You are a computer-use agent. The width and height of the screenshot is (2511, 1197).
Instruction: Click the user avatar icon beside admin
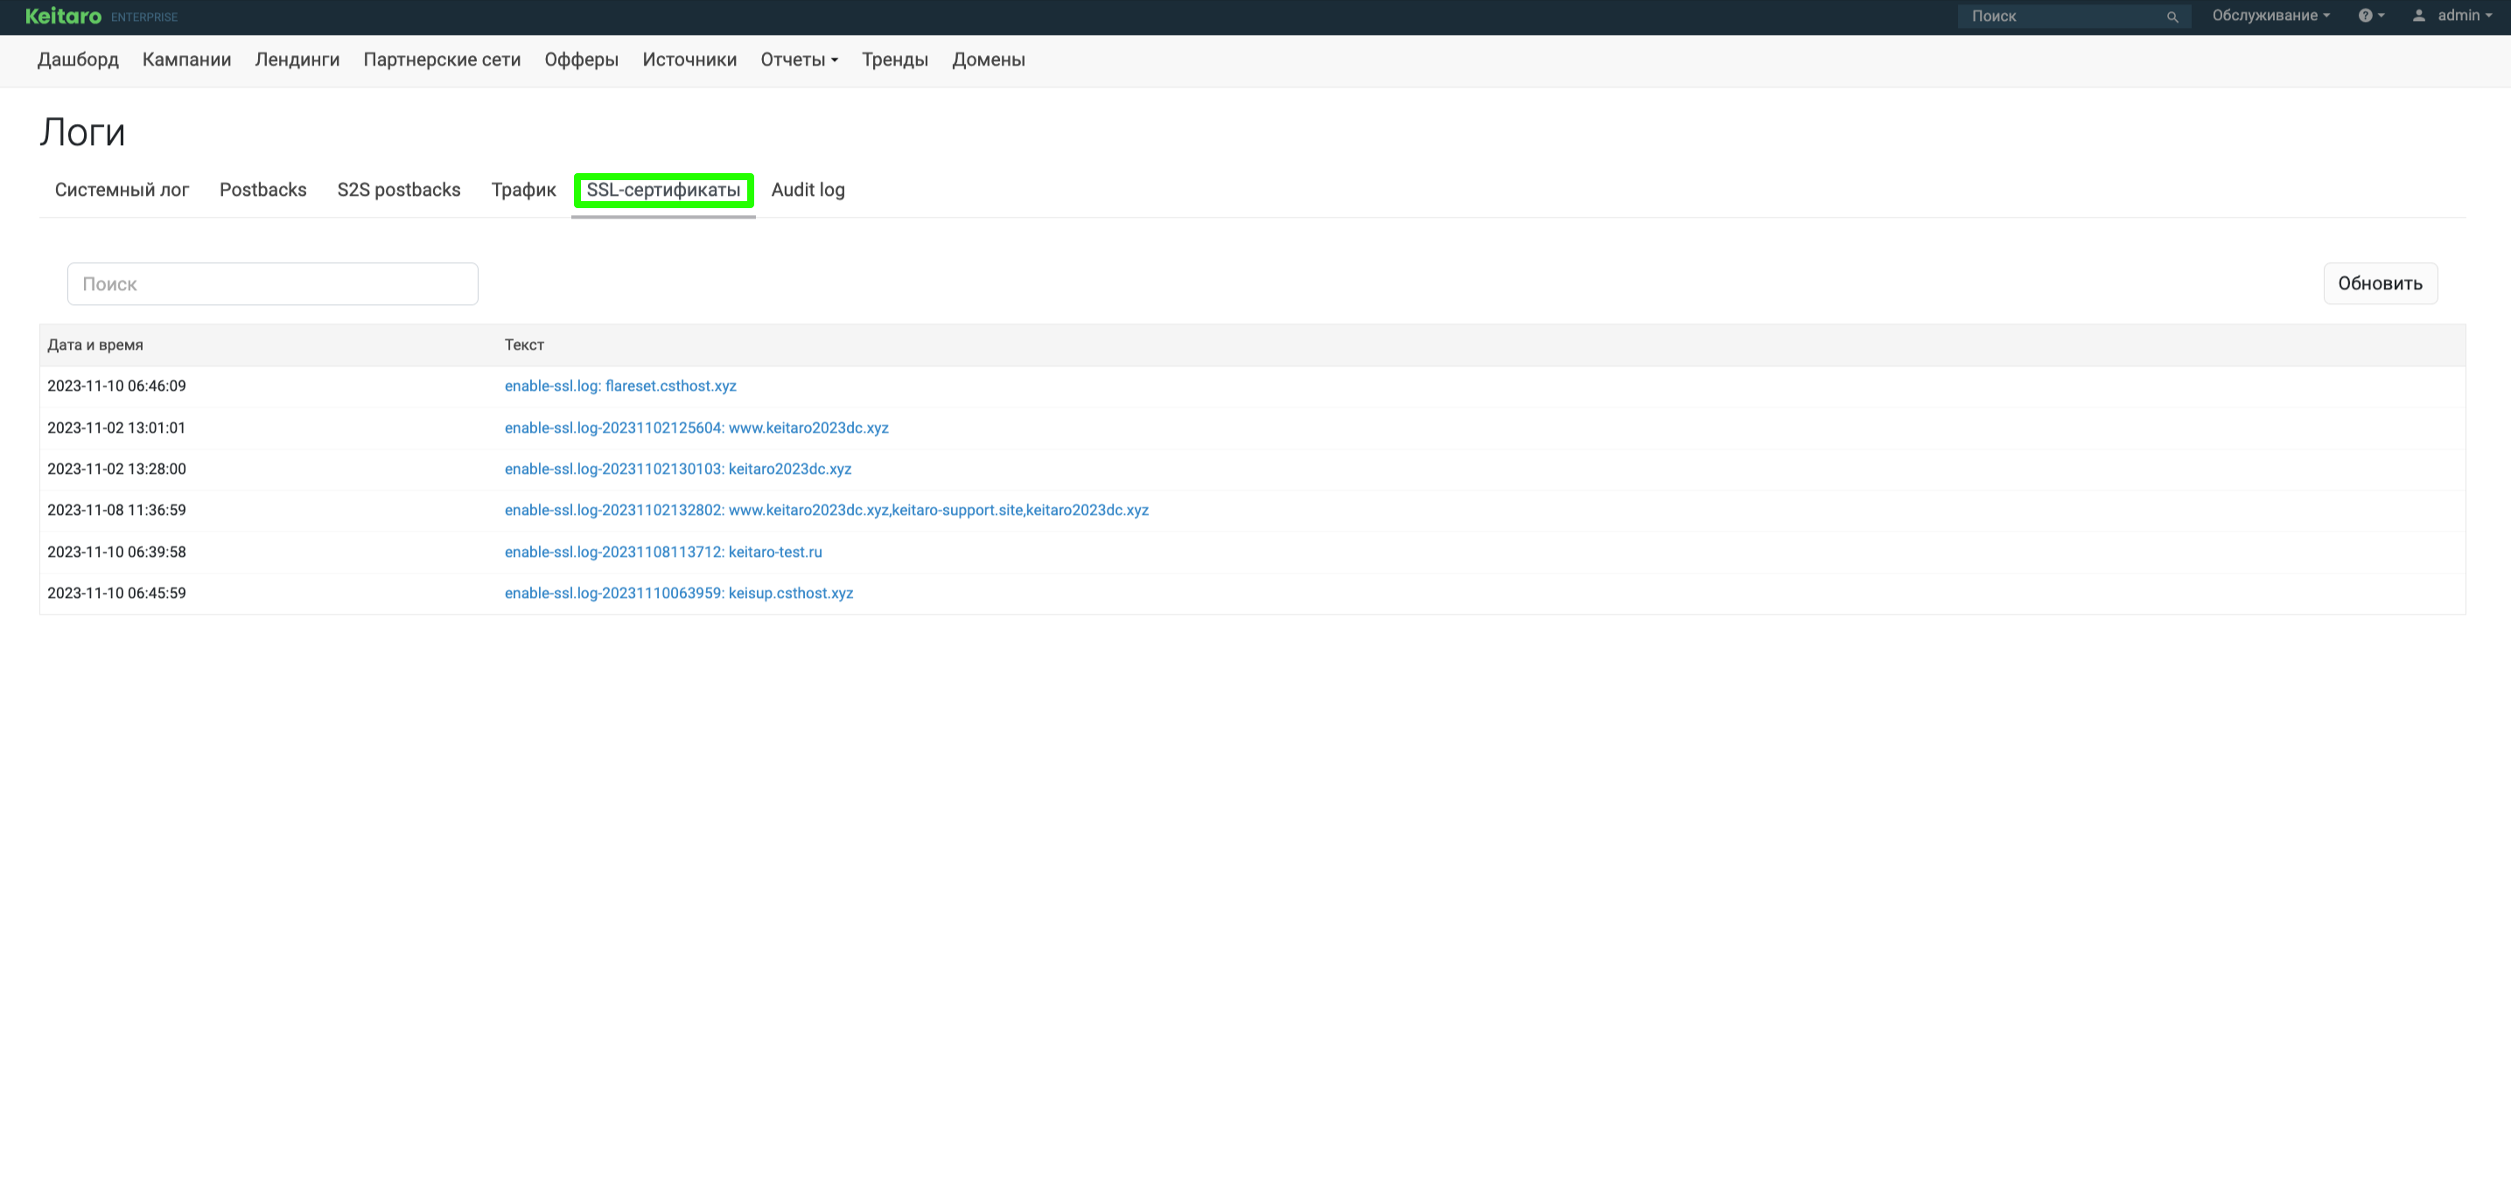point(2418,16)
